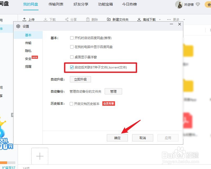The height and width of the screenshot is (169, 211).
Task: Click the plus tile to add file
Action: (40, 156)
